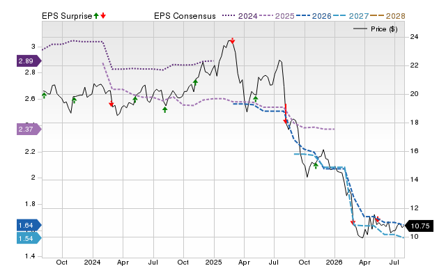Click the 2026 label on the x-axis
Viewport: 446px width, 266px height.
[334, 262]
